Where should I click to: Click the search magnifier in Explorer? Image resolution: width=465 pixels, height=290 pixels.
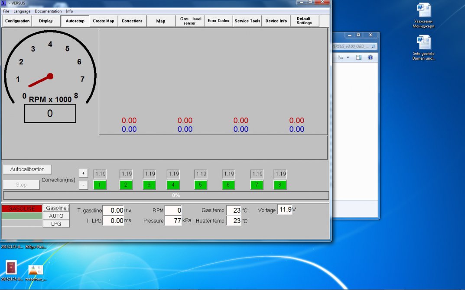(x=374, y=46)
